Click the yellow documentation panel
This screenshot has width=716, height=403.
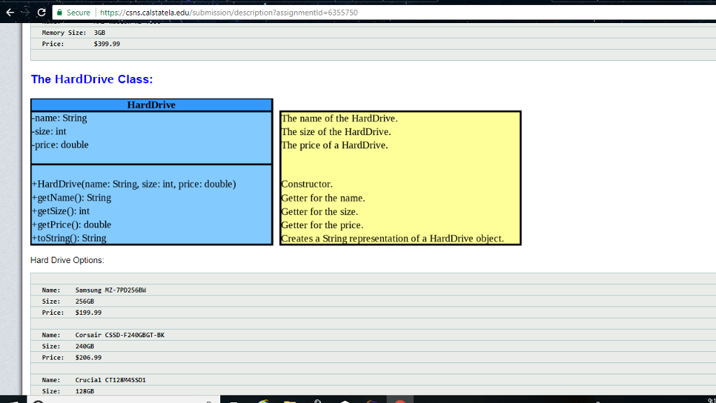pos(400,177)
